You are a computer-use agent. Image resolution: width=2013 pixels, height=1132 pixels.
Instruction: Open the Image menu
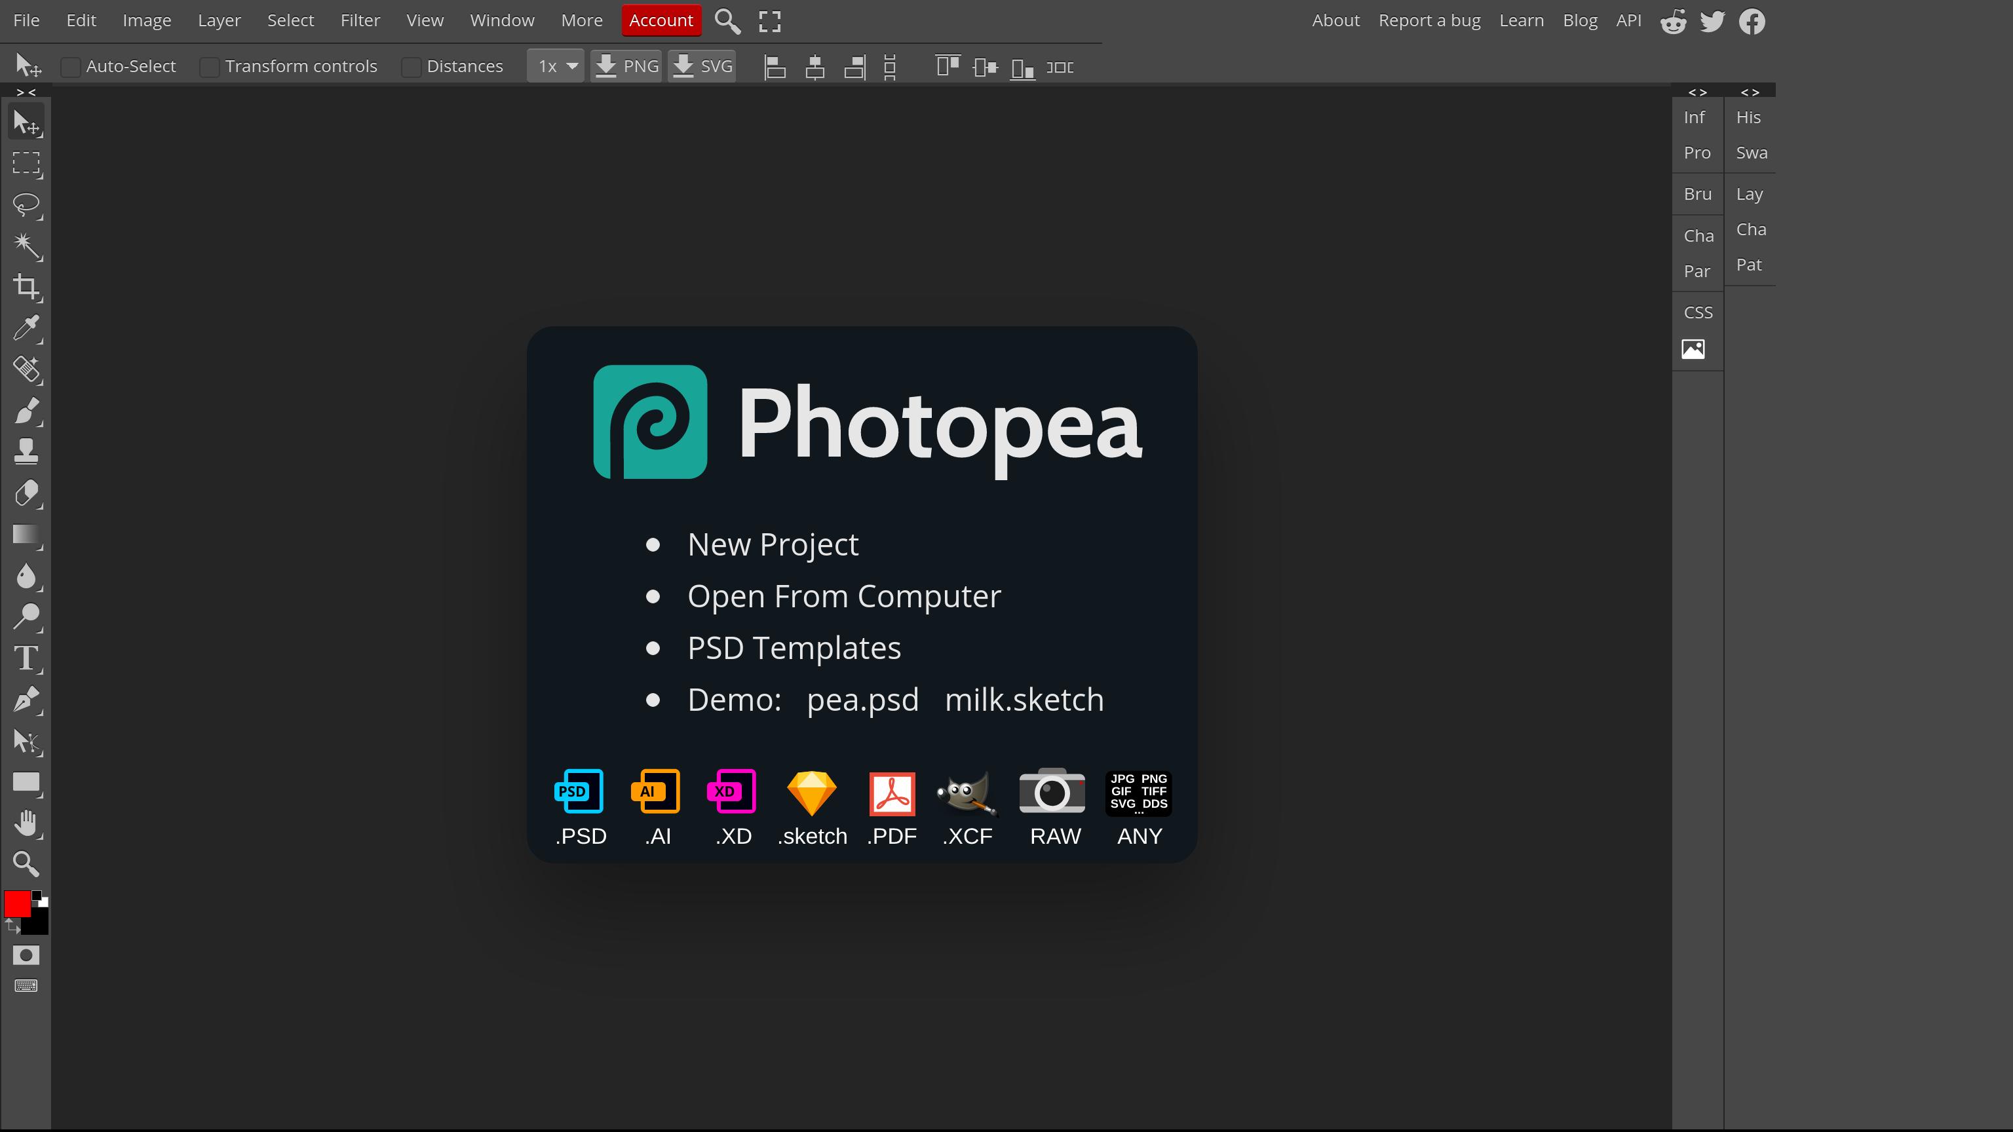(x=147, y=20)
